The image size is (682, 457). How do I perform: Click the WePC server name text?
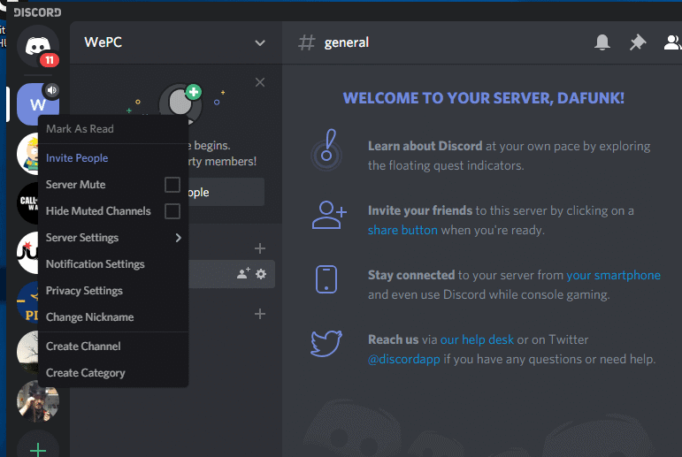tap(103, 42)
